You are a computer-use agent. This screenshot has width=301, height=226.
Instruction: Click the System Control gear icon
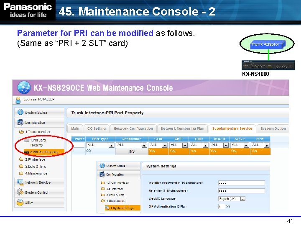[20, 192]
